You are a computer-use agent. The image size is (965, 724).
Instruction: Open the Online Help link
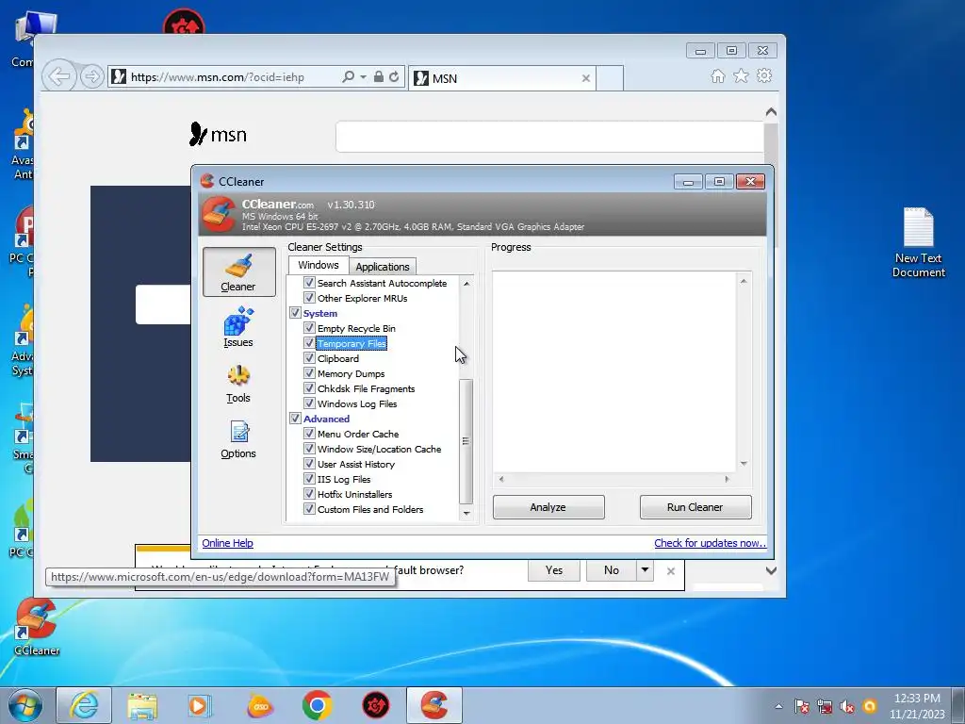tap(228, 543)
